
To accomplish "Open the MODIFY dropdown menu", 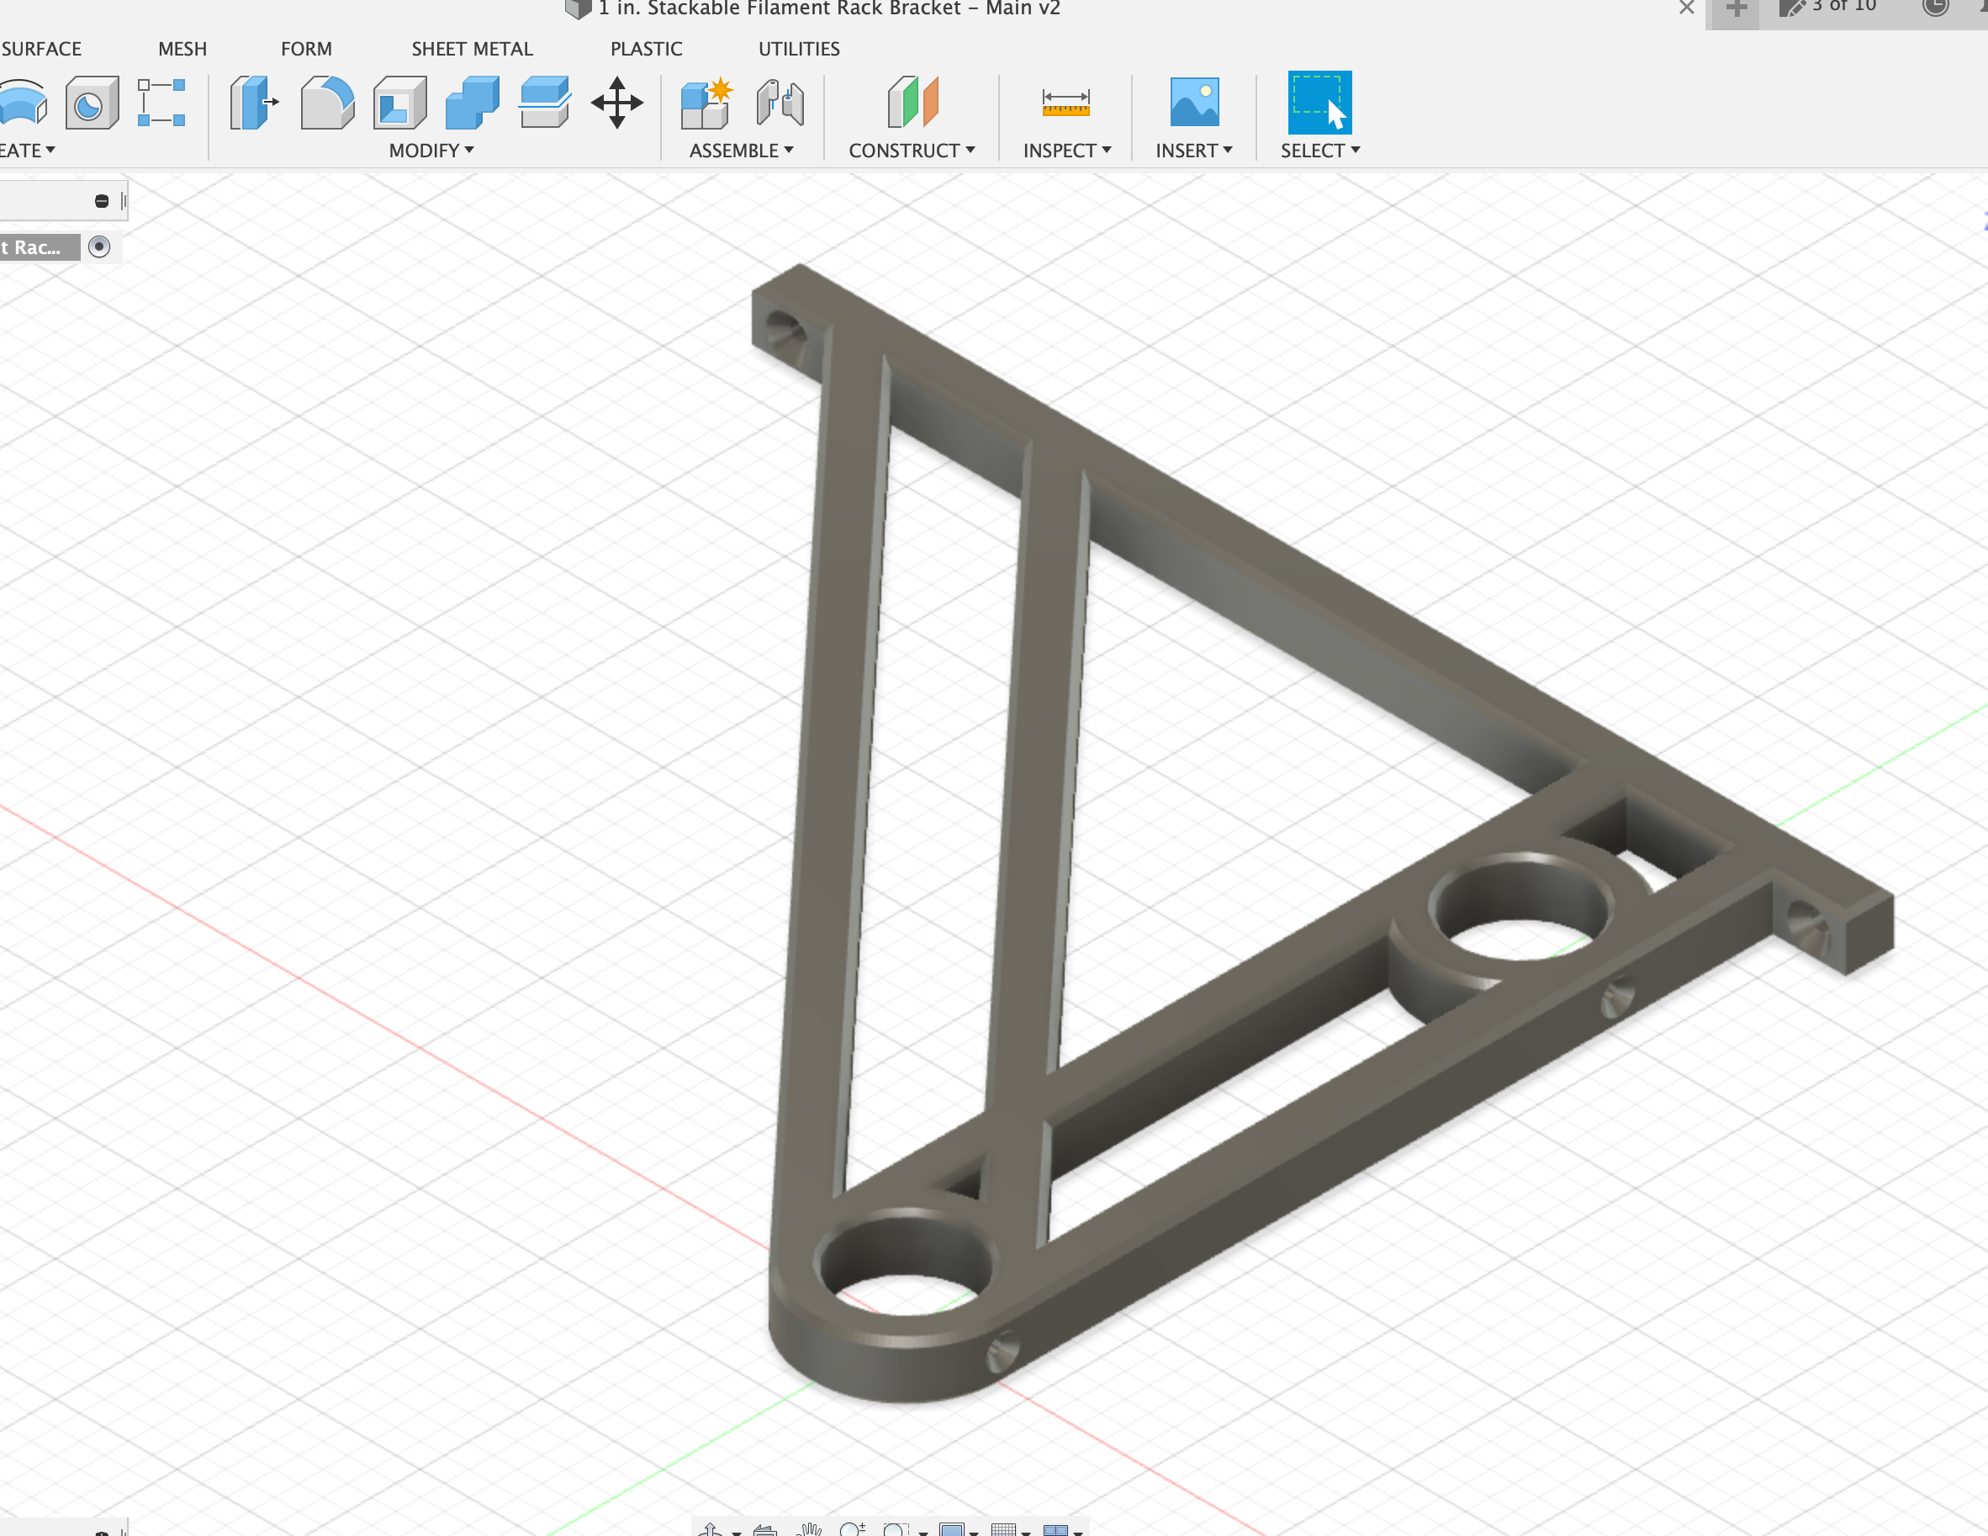I will tap(431, 151).
